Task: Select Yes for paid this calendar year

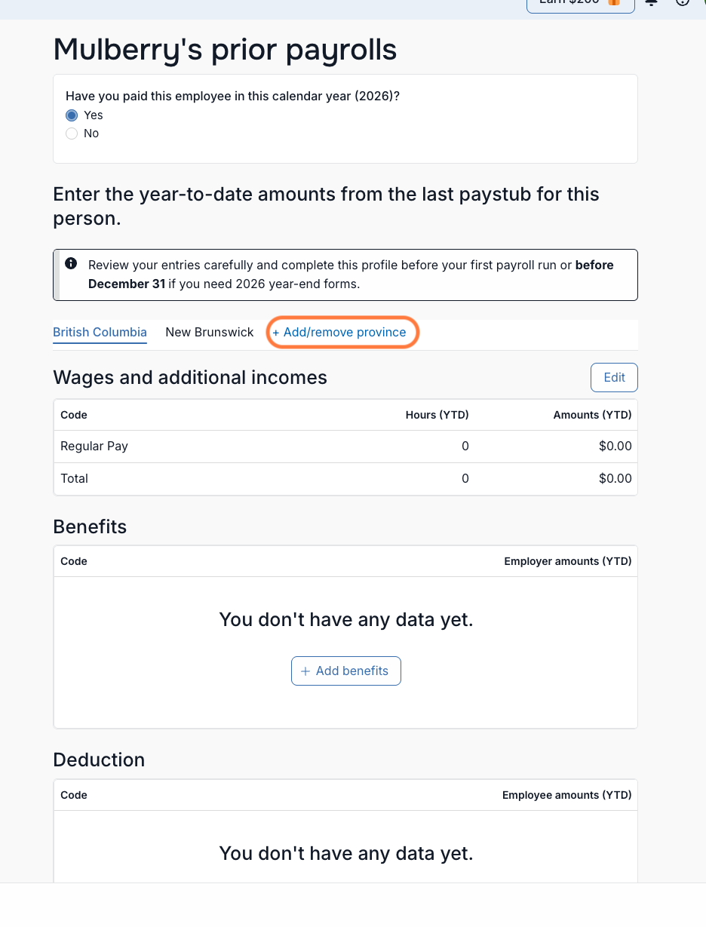Action: click(x=72, y=115)
